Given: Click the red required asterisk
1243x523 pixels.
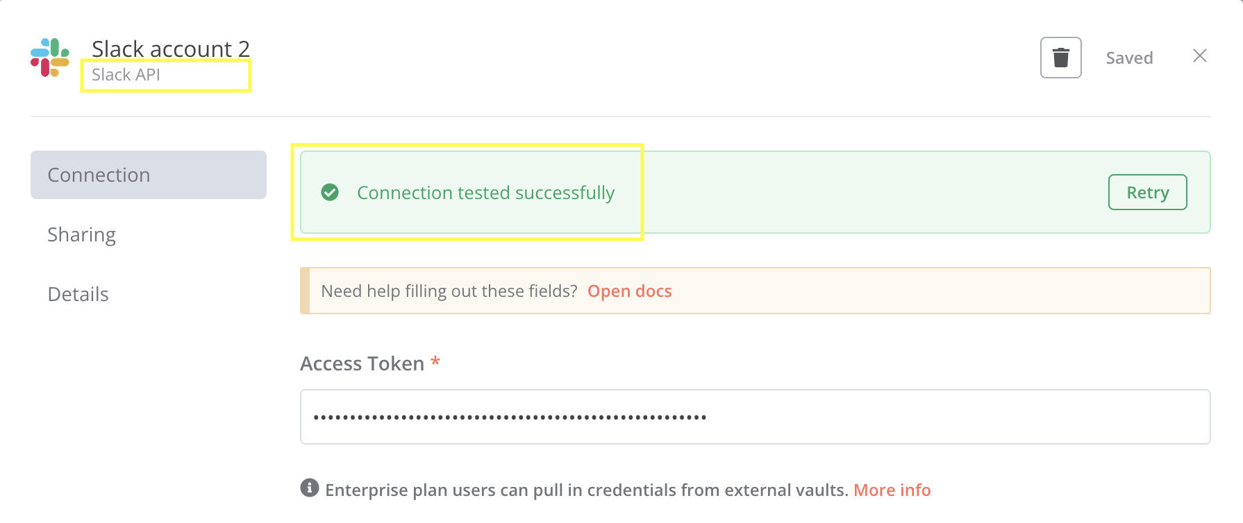Looking at the screenshot, I should (x=435, y=361).
